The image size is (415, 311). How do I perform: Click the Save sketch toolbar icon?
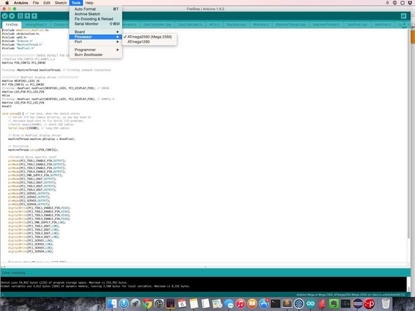click(34, 16)
